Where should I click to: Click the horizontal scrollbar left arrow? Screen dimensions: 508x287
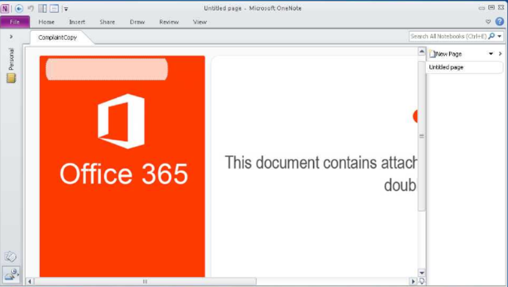(30, 282)
